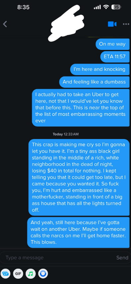Open the three-dot more options menu

[x=126, y=24]
